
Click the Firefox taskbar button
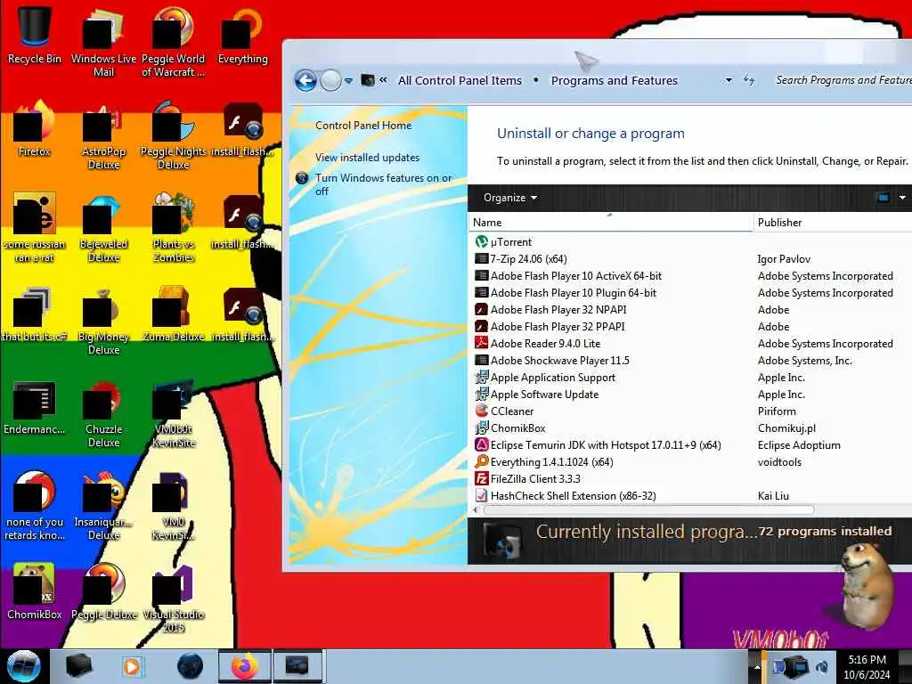(244, 666)
